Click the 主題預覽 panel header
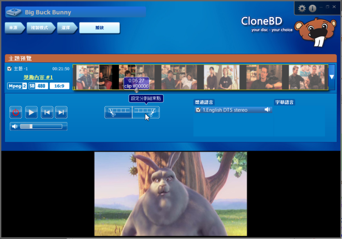Viewport: 342px width, 239px height. (171, 58)
